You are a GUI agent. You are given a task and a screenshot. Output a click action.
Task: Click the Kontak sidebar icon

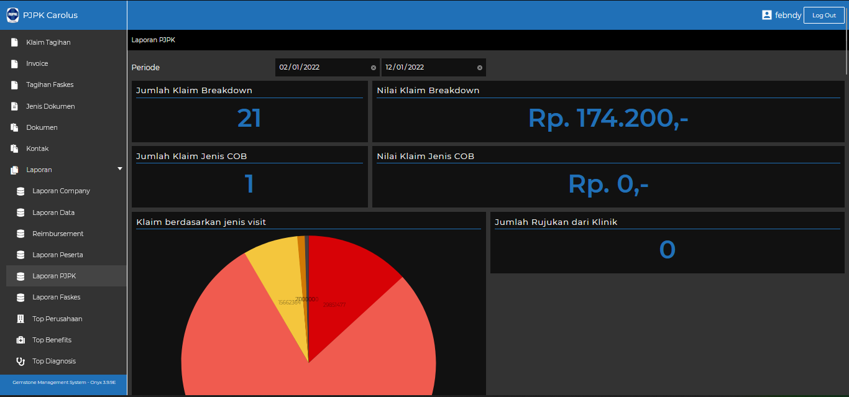click(14, 148)
